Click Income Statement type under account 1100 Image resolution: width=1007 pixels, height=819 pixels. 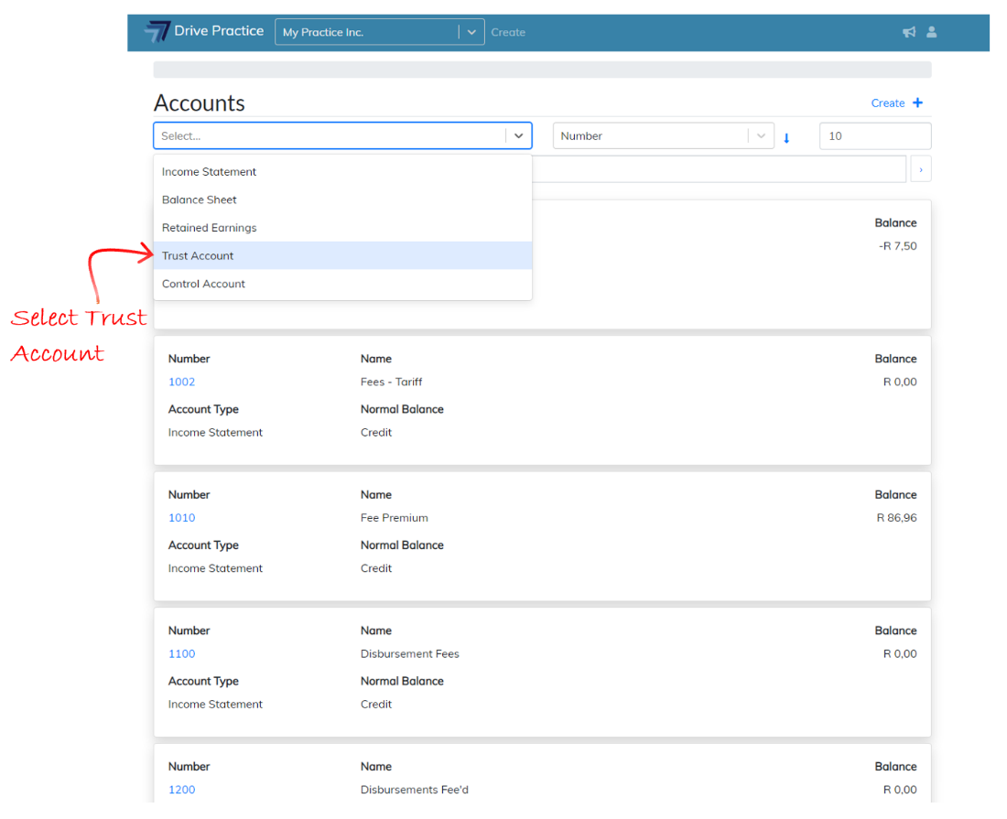(215, 705)
